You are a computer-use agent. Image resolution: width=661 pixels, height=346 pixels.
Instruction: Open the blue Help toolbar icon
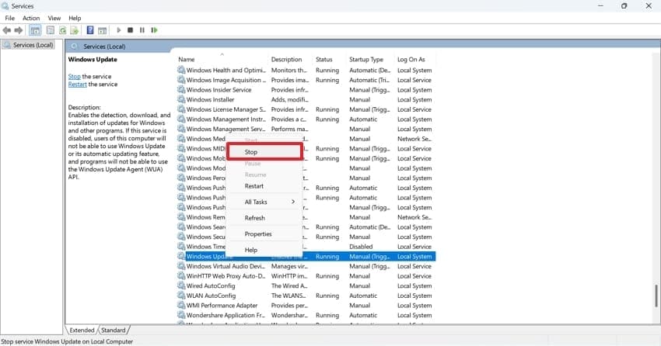tap(89, 30)
